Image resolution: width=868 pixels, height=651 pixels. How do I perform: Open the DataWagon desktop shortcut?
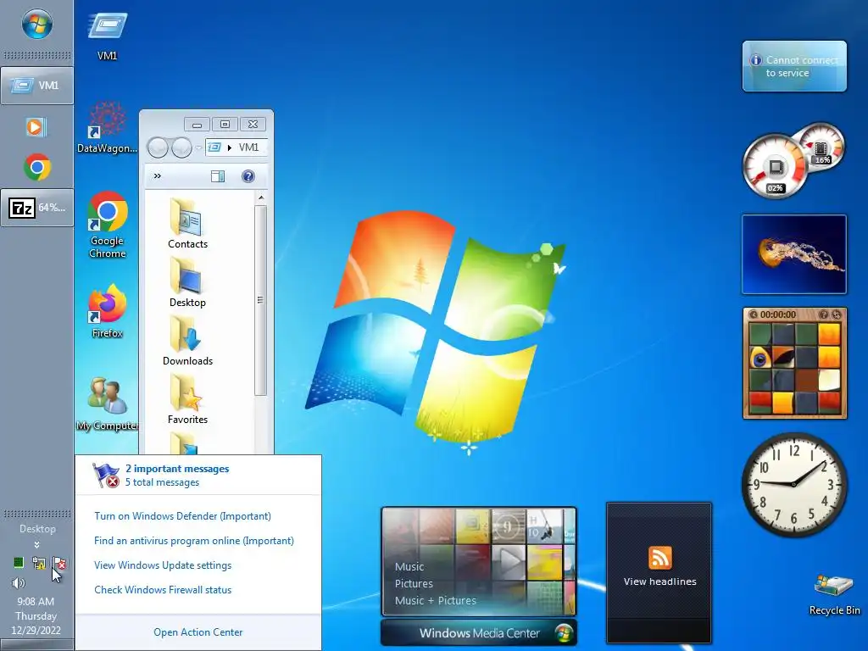pos(107,127)
